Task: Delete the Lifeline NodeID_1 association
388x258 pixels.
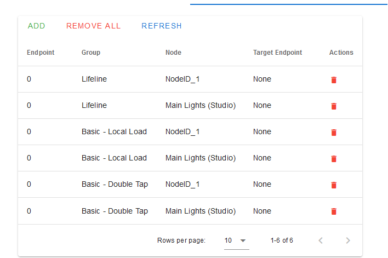Action: (x=334, y=80)
